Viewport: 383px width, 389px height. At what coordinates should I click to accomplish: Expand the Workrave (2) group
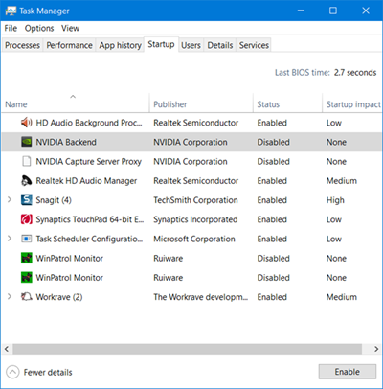coord(10,297)
